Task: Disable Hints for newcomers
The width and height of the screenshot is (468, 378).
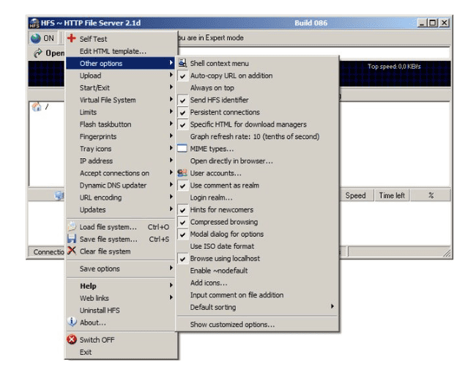Action: click(x=258, y=210)
